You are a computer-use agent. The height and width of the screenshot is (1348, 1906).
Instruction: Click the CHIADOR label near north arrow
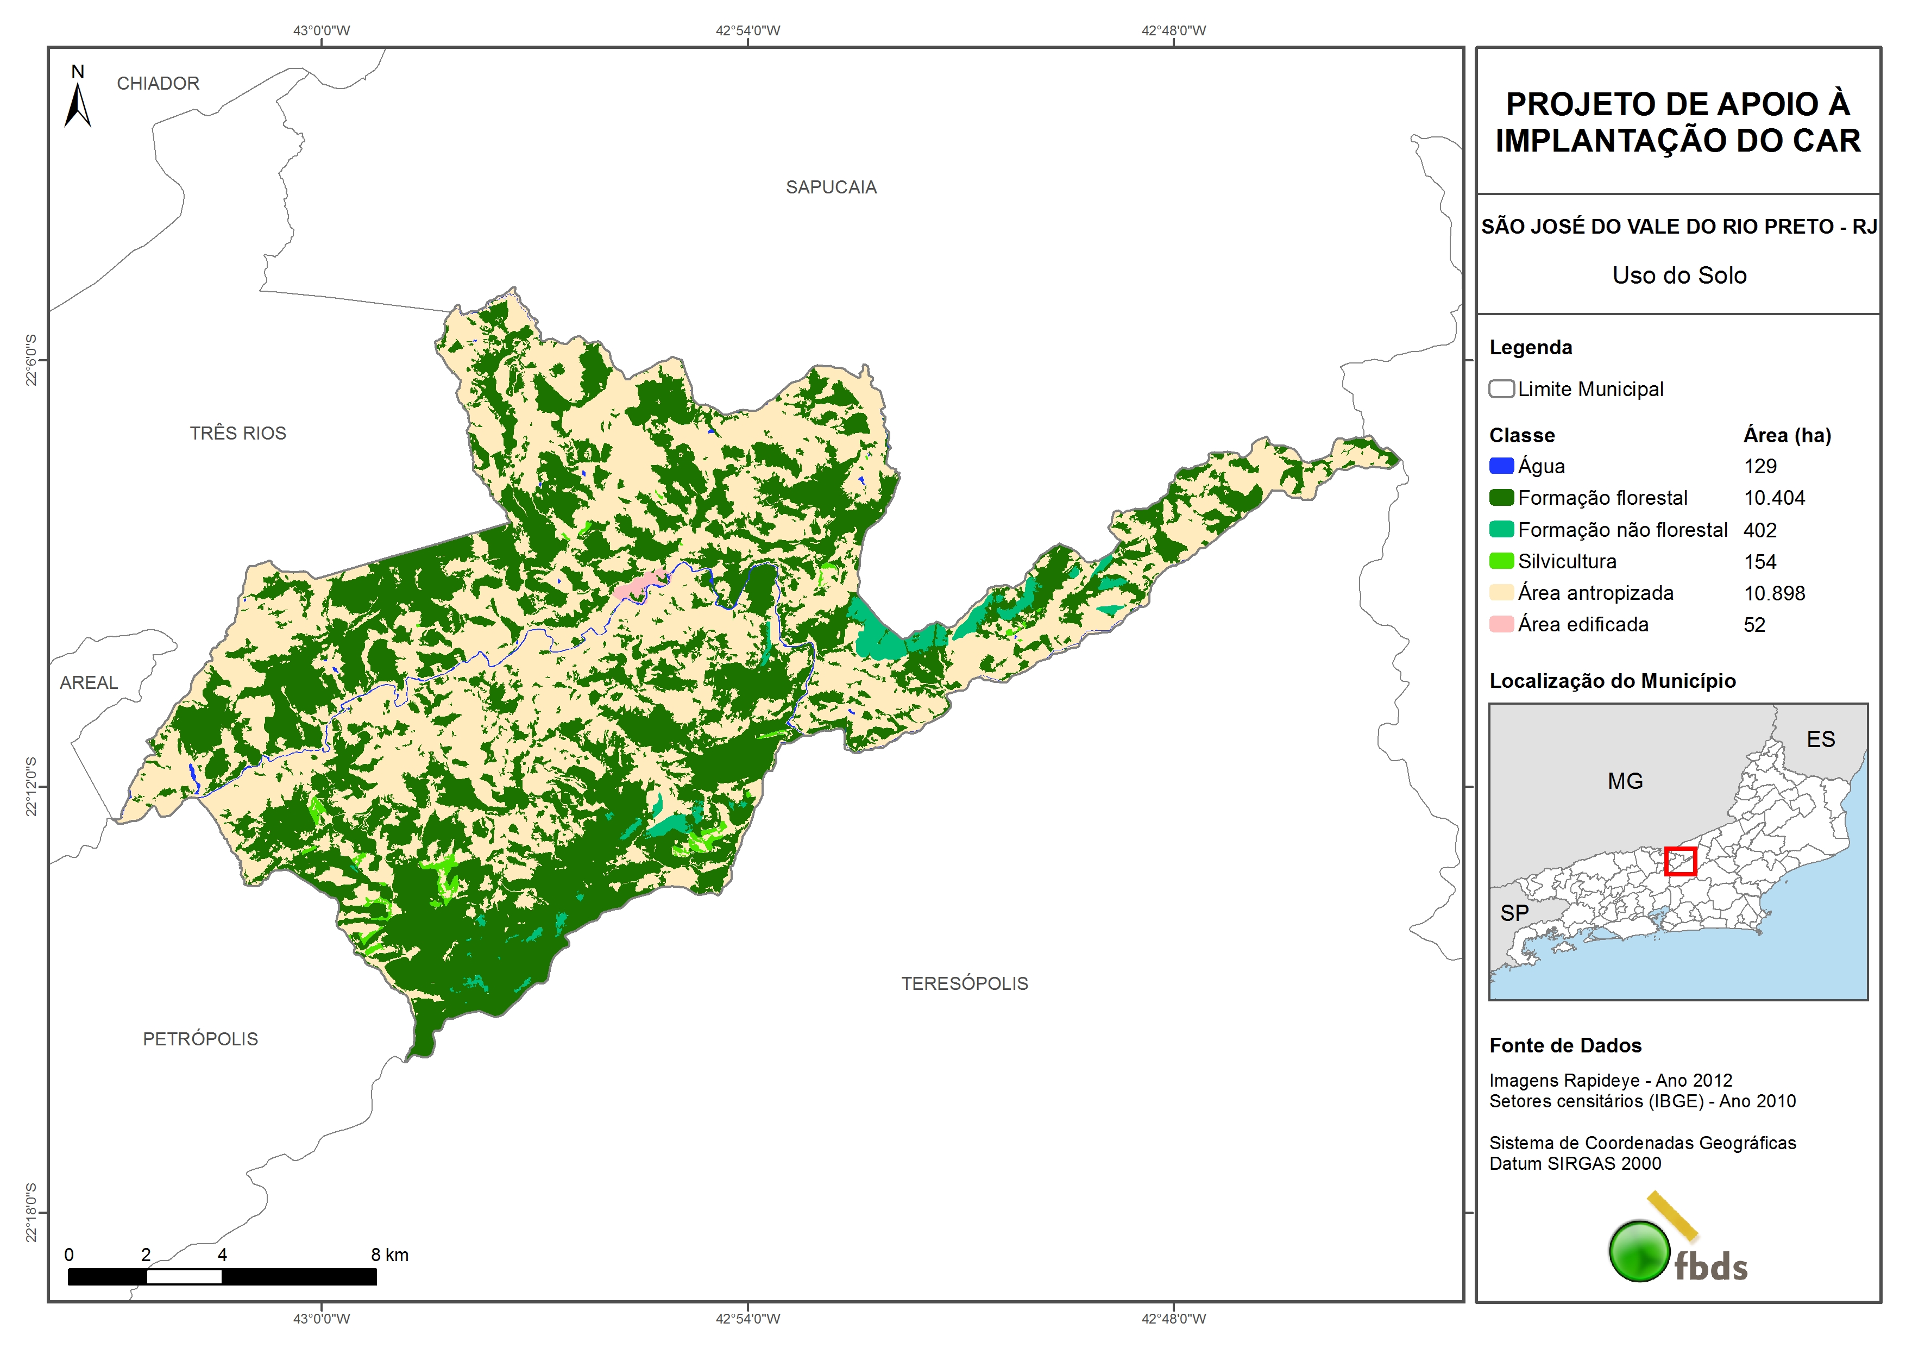158,84
